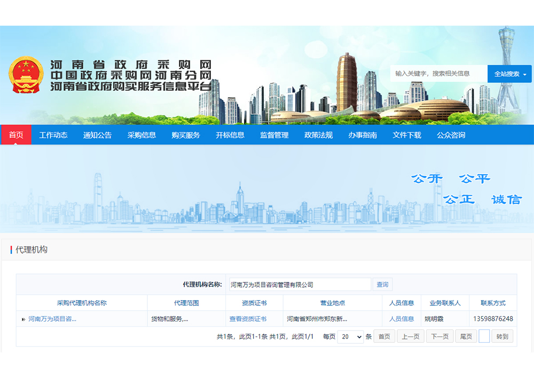534x377 pixels.
Task: Go to the 首页 navigation tab
Action: 16,135
